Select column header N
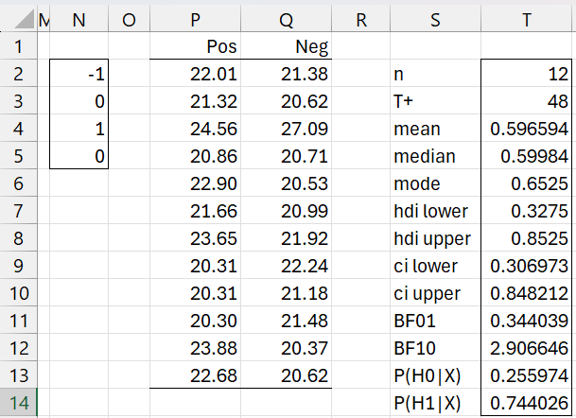Viewport: 576px width, 418px height. [x=79, y=18]
